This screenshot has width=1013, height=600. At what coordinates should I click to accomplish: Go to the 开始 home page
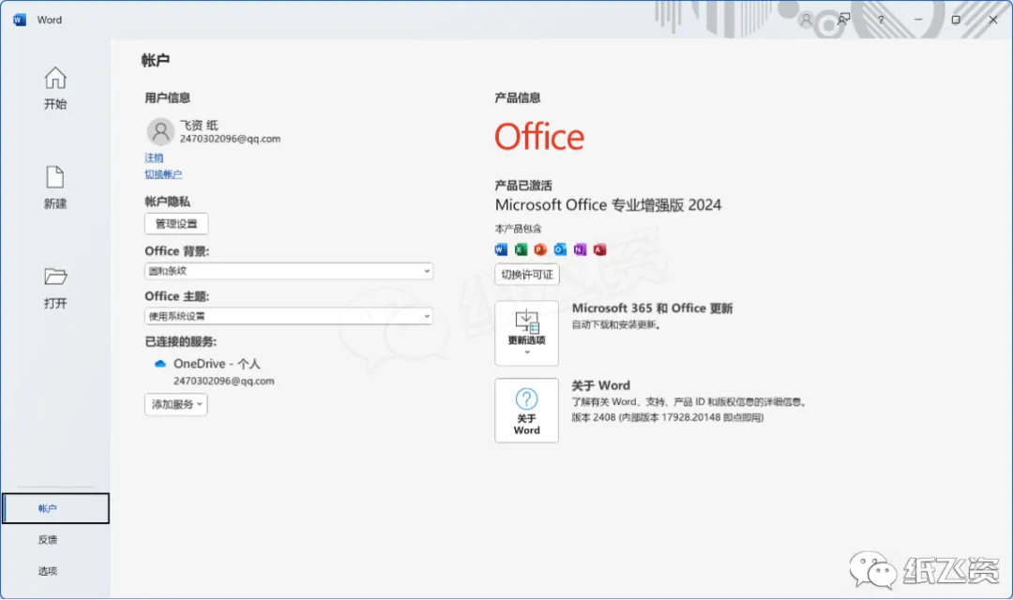55,88
